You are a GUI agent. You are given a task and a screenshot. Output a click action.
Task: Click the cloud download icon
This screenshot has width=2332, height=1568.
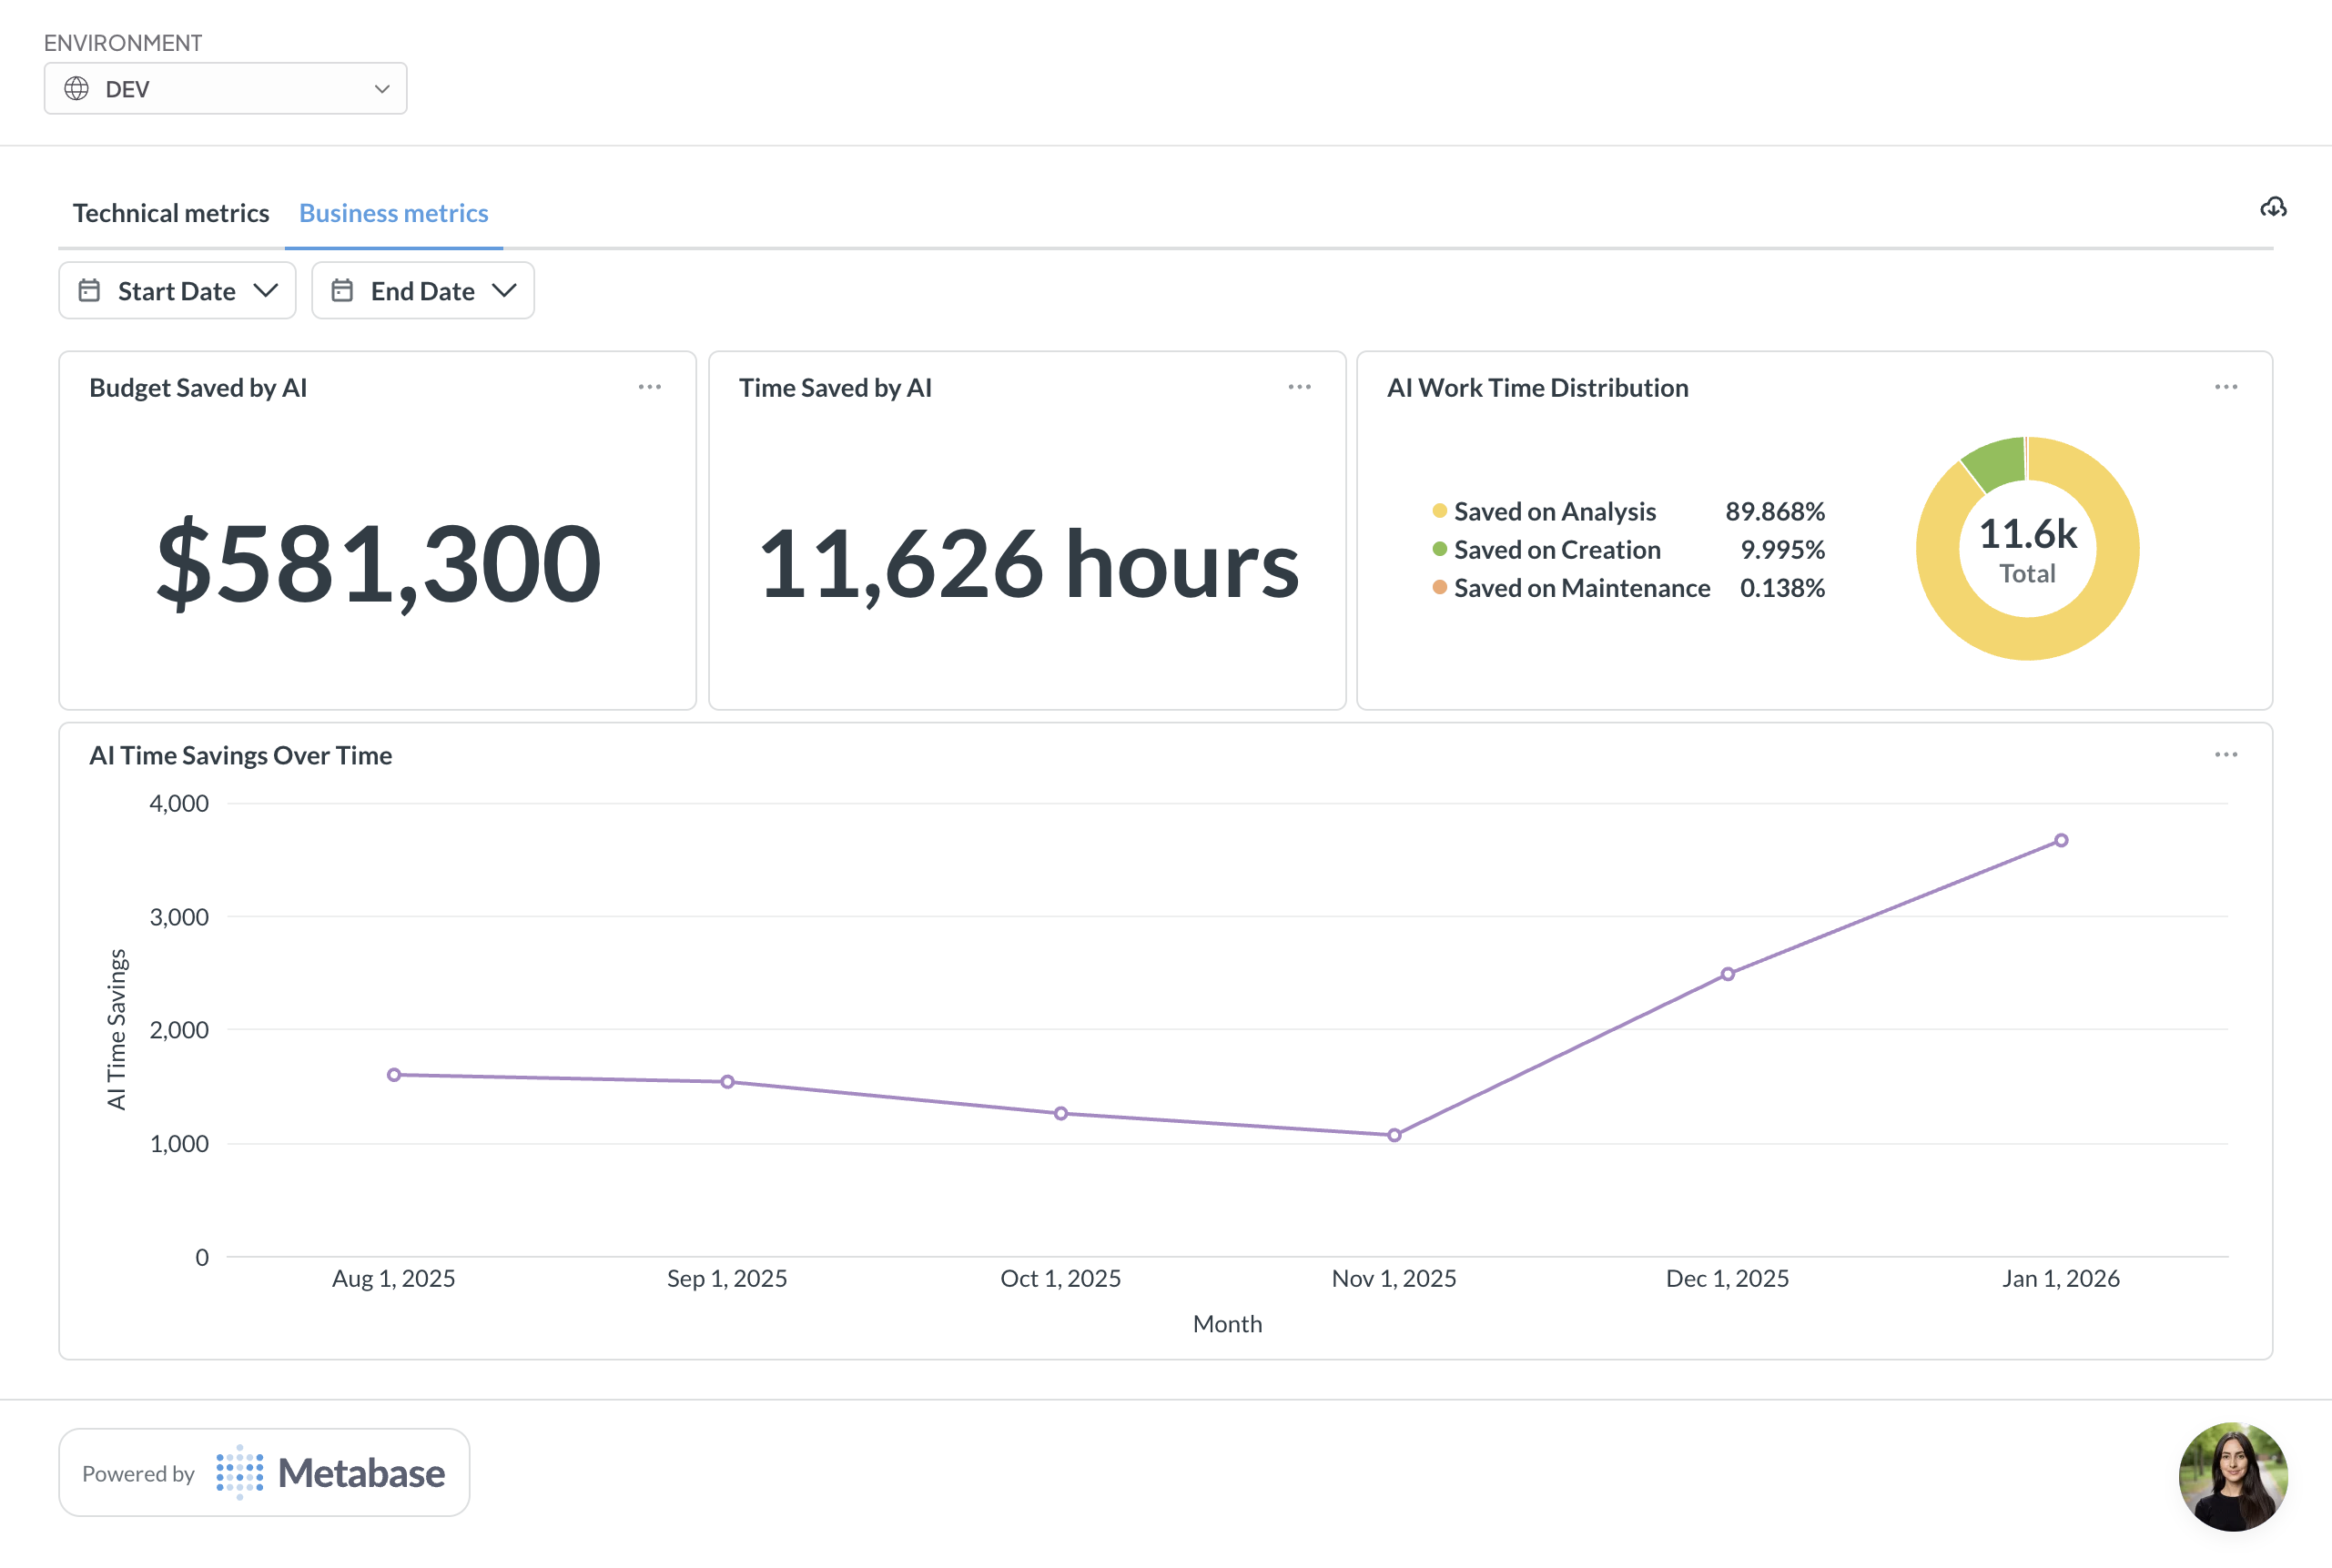click(x=2273, y=207)
